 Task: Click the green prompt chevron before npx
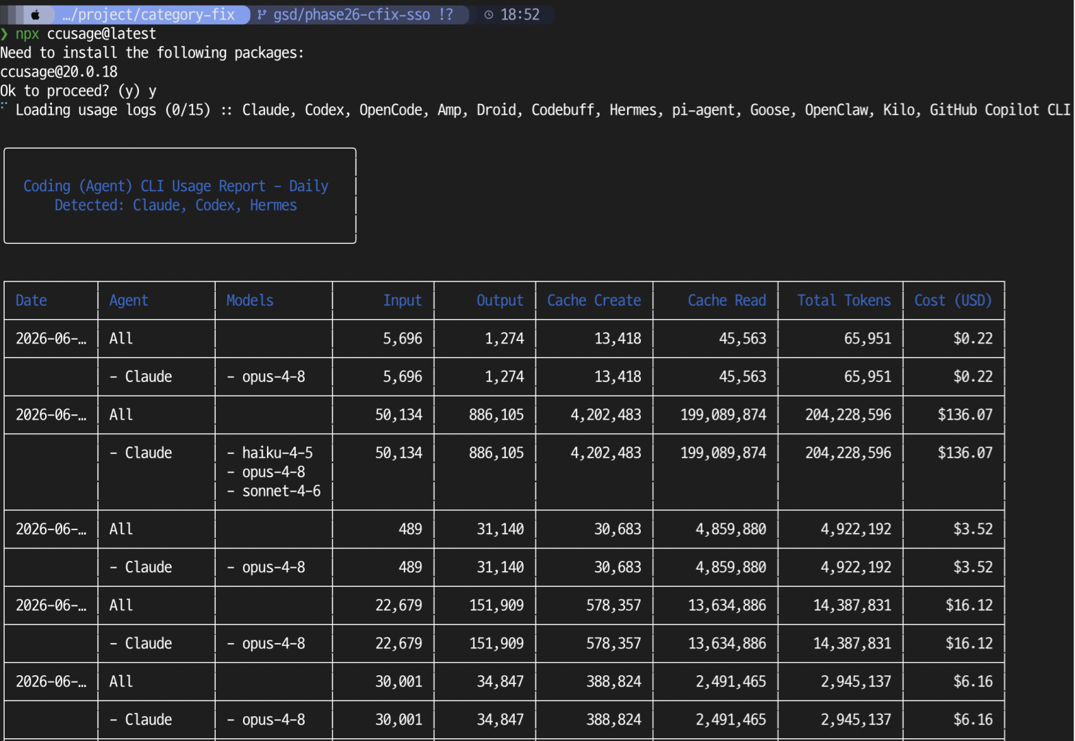coord(4,34)
